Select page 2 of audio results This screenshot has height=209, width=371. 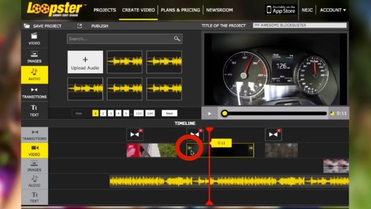tap(103, 113)
